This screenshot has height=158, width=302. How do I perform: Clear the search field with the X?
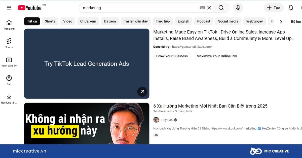point(209,8)
